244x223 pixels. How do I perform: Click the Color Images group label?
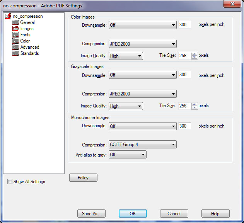[x=83, y=17]
